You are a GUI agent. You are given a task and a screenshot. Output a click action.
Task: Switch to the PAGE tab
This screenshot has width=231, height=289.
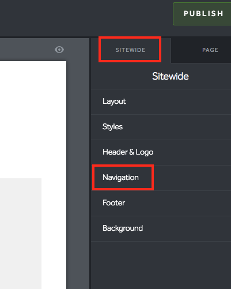coord(210,50)
